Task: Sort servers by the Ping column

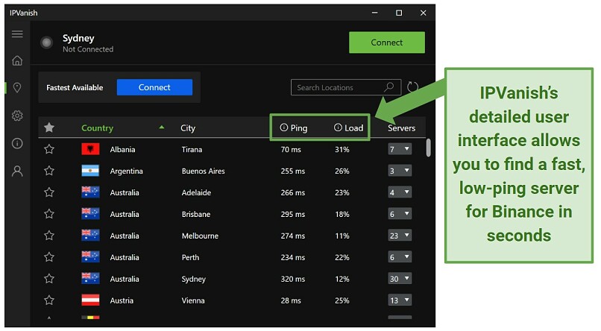Action: (x=299, y=128)
